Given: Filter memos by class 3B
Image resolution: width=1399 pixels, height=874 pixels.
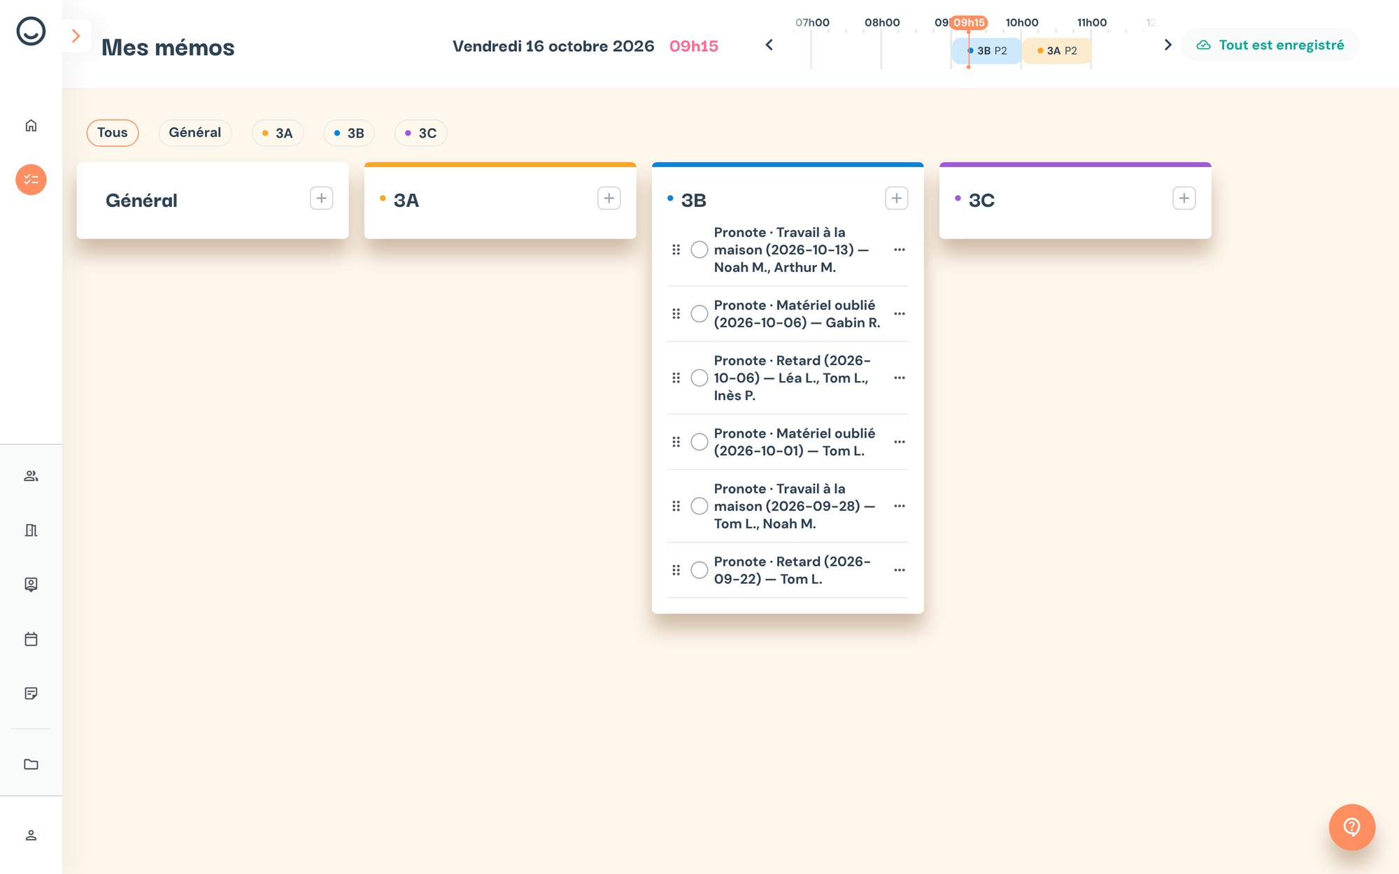Looking at the screenshot, I should coord(349,133).
